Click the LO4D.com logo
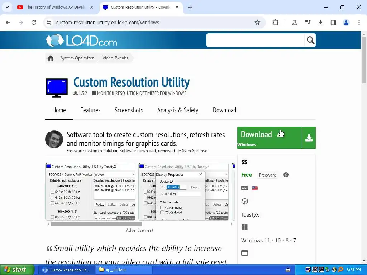 click(x=81, y=40)
